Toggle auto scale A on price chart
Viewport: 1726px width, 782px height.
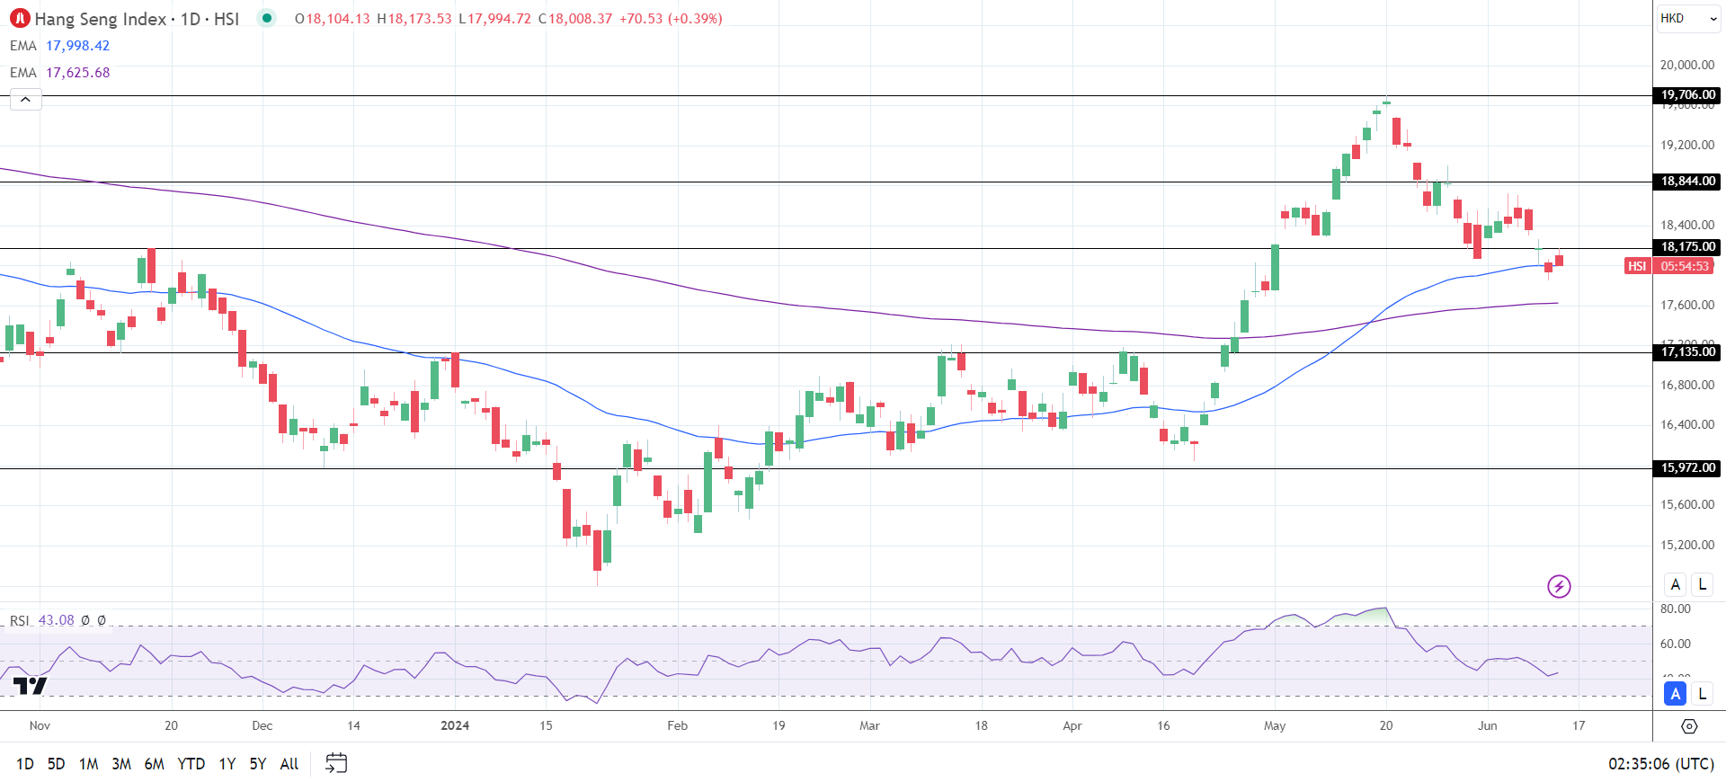click(1675, 585)
